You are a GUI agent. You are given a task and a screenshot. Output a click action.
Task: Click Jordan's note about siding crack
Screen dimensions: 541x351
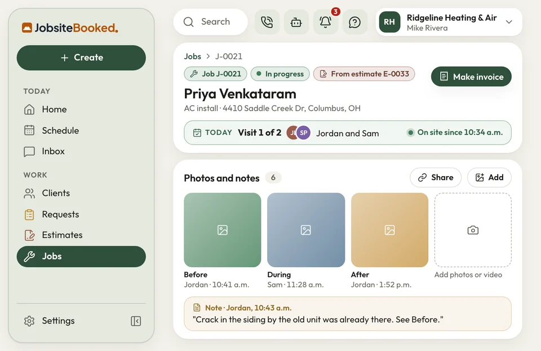pyautogui.click(x=348, y=314)
